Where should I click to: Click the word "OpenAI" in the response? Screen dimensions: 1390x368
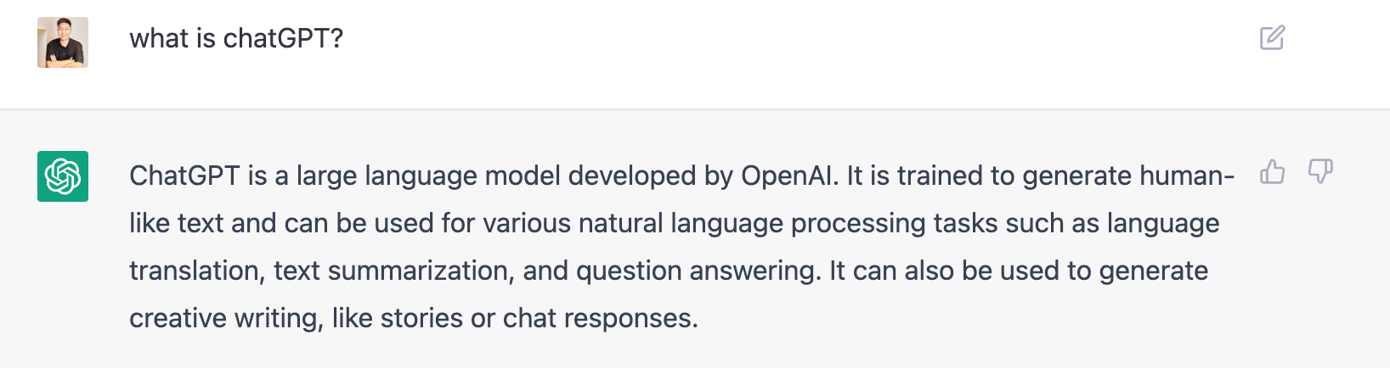[x=788, y=176]
